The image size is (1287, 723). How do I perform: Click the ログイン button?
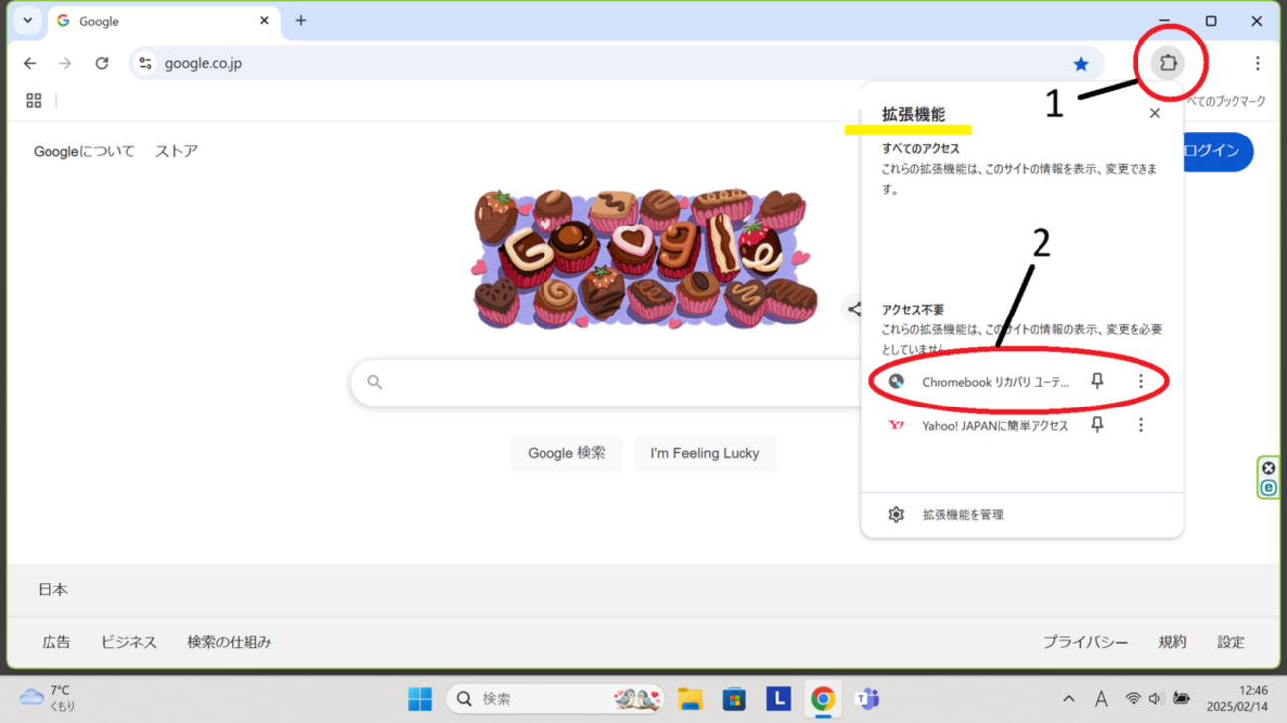coord(1218,151)
